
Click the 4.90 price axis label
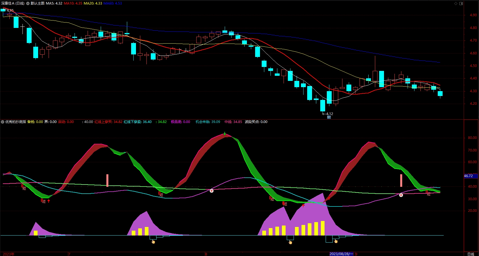click(473, 15)
